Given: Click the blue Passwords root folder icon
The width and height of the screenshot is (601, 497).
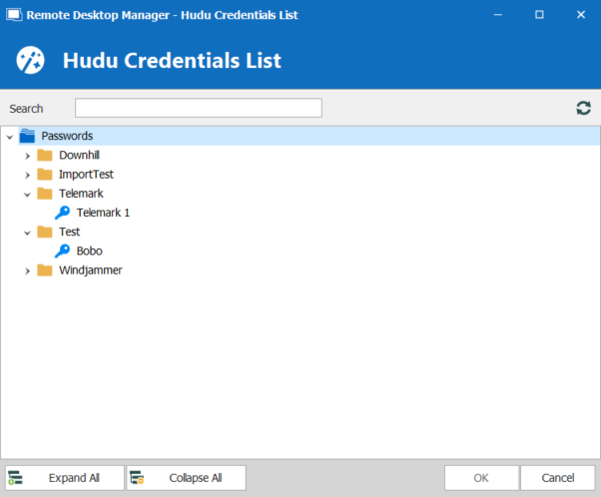Looking at the screenshot, I should (x=27, y=136).
